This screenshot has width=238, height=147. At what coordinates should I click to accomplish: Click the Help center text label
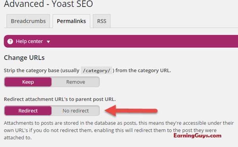pos(29,41)
